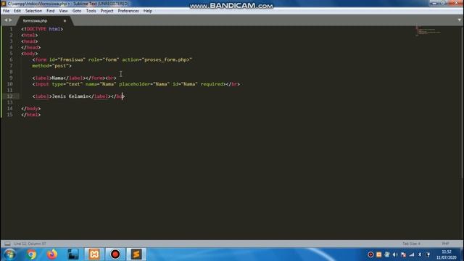Click the method="post" code line

click(51, 66)
